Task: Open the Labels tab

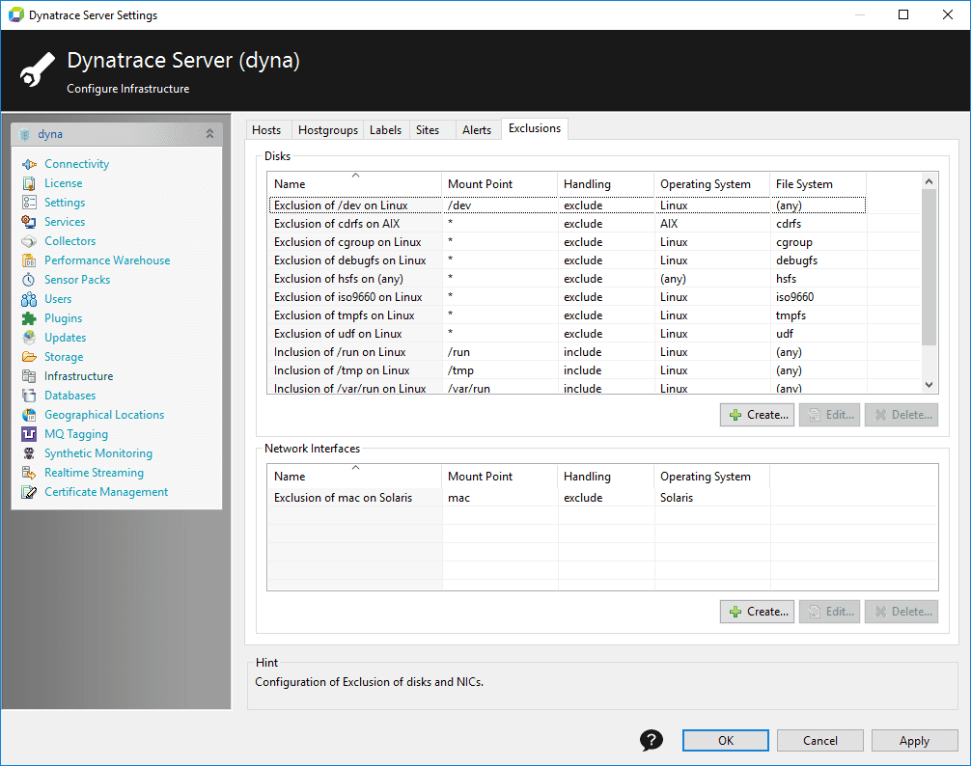Action: coord(386,130)
